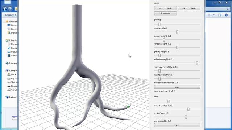Adjust the ivy branch size slider handle

[168, 101]
